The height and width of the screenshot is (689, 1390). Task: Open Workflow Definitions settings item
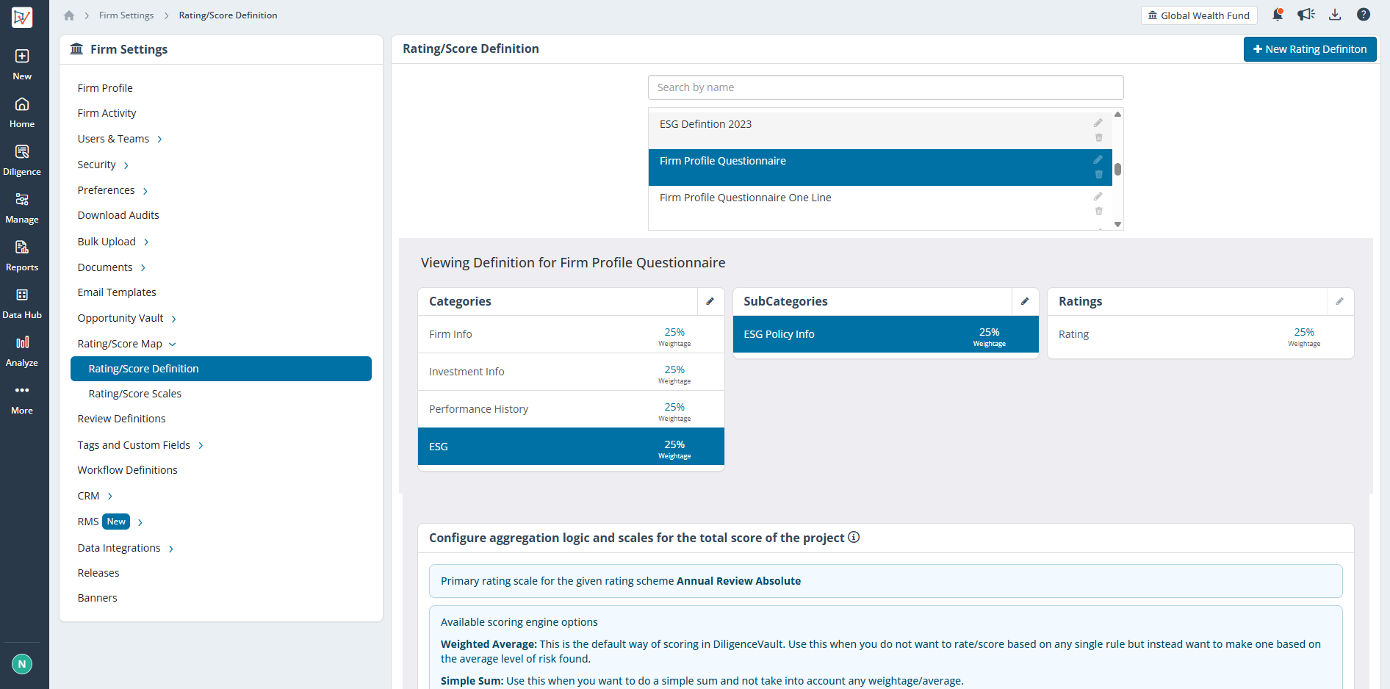(128, 470)
